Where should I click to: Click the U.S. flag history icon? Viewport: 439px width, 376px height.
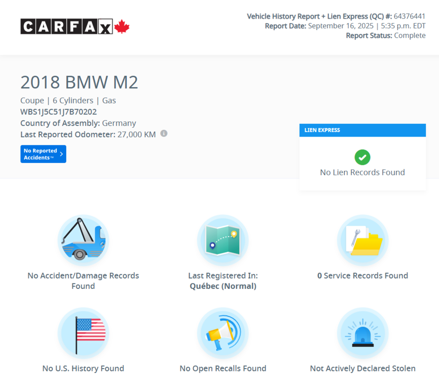coord(83,332)
